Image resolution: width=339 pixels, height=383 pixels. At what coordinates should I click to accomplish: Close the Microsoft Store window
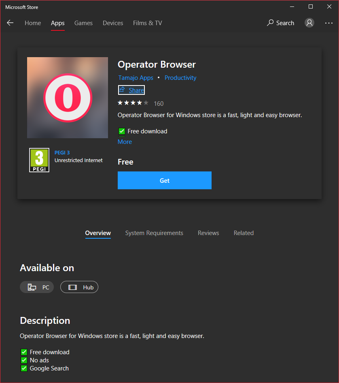click(x=329, y=7)
